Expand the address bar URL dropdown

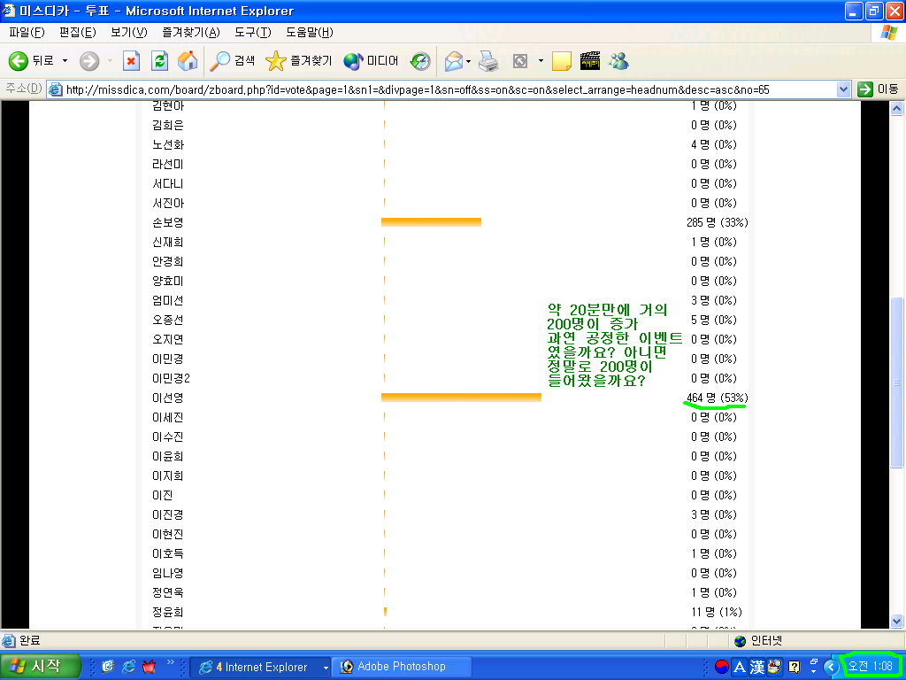[x=843, y=89]
